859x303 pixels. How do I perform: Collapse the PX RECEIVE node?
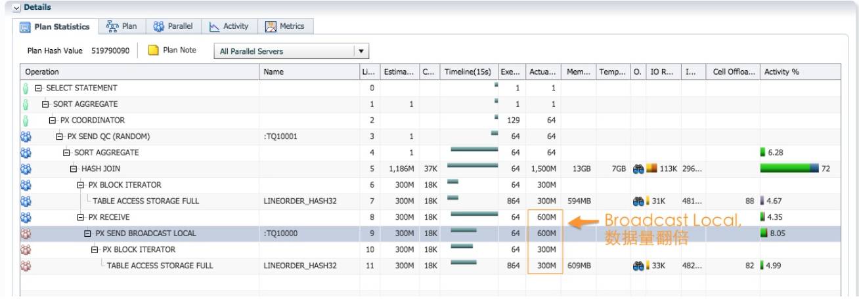point(81,217)
